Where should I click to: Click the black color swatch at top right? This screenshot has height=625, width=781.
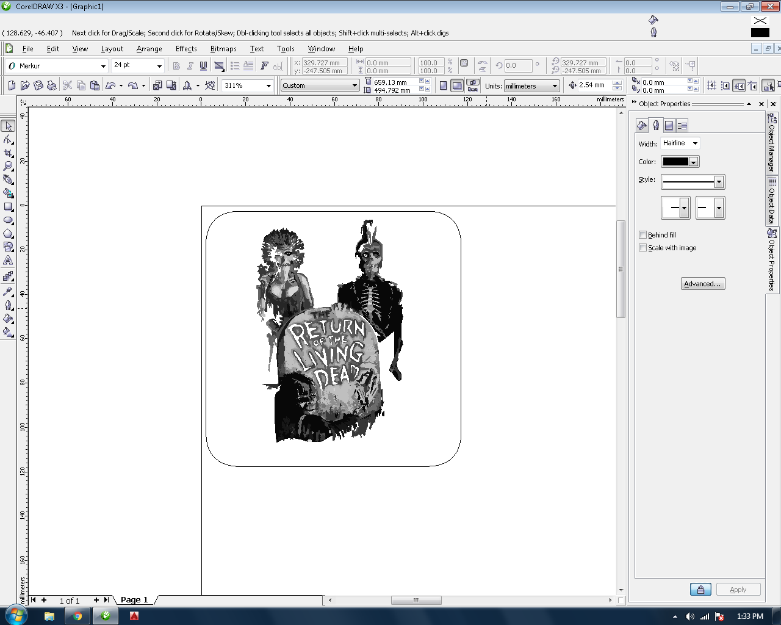pos(760,33)
